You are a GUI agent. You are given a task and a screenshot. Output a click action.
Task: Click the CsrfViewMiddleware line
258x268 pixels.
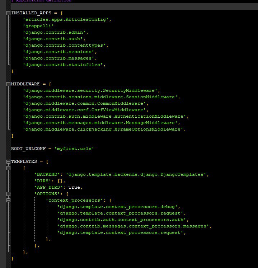pos(86,110)
